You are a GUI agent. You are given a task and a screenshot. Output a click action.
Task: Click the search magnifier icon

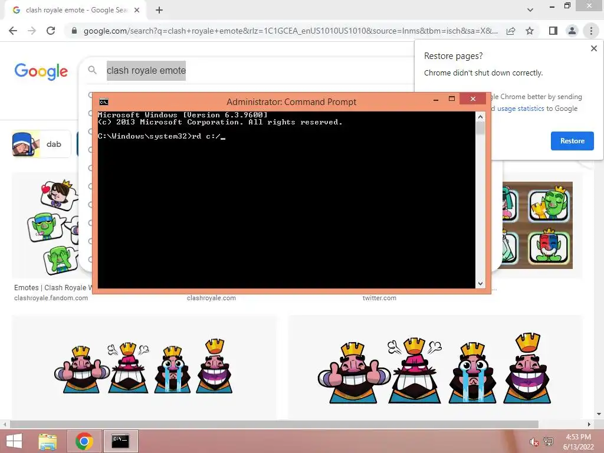(x=92, y=70)
